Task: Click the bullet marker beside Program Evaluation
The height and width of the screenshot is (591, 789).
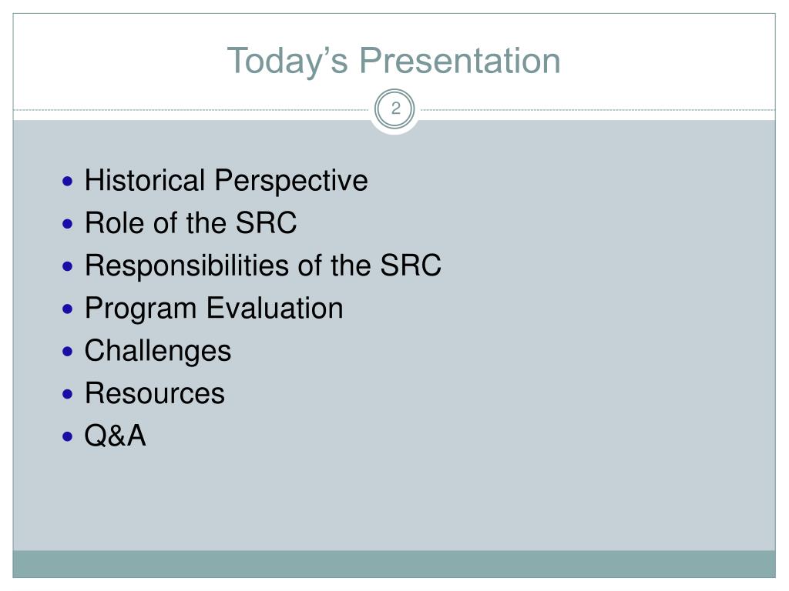Action: (x=68, y=309)
